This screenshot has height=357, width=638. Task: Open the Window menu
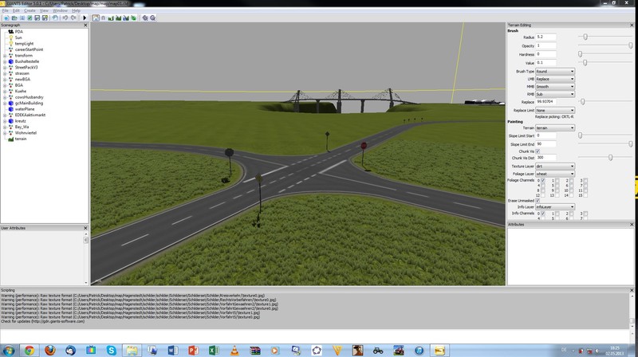(x=60, y=10)
